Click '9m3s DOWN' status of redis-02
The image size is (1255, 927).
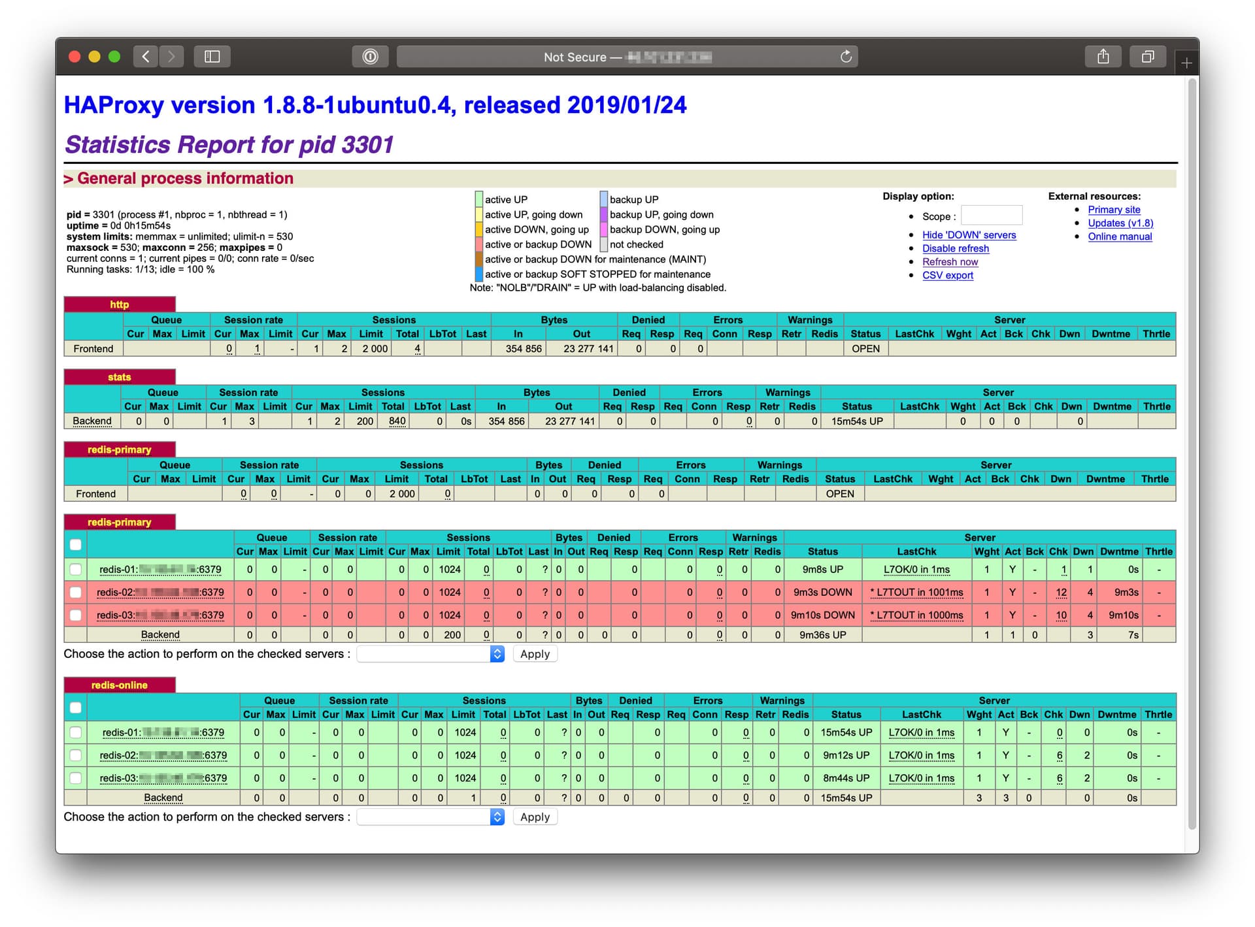coord(822,593)
